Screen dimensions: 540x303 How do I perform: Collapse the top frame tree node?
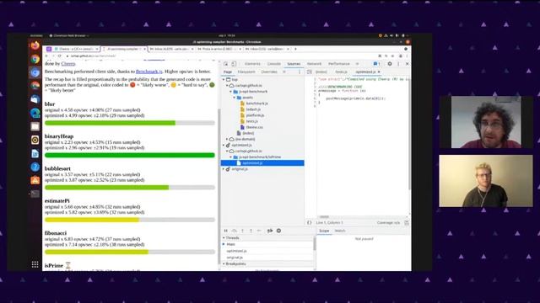click(x=224, y=80)
